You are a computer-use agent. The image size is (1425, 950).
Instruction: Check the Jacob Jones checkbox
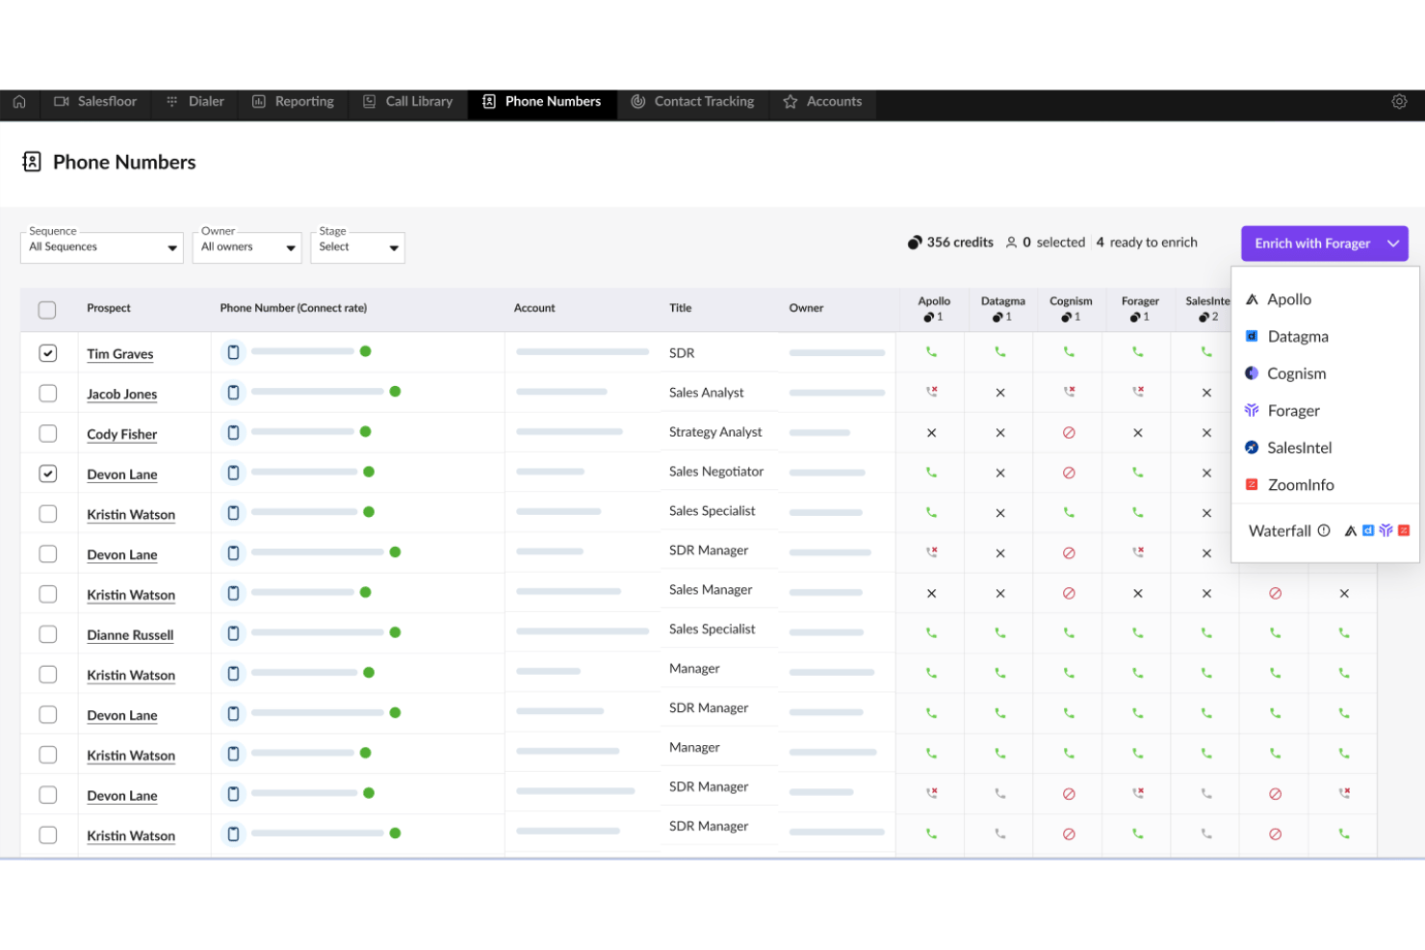(47, 393)
